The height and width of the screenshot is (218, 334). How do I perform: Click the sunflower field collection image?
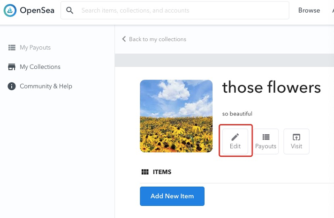[x=176, y=116]
